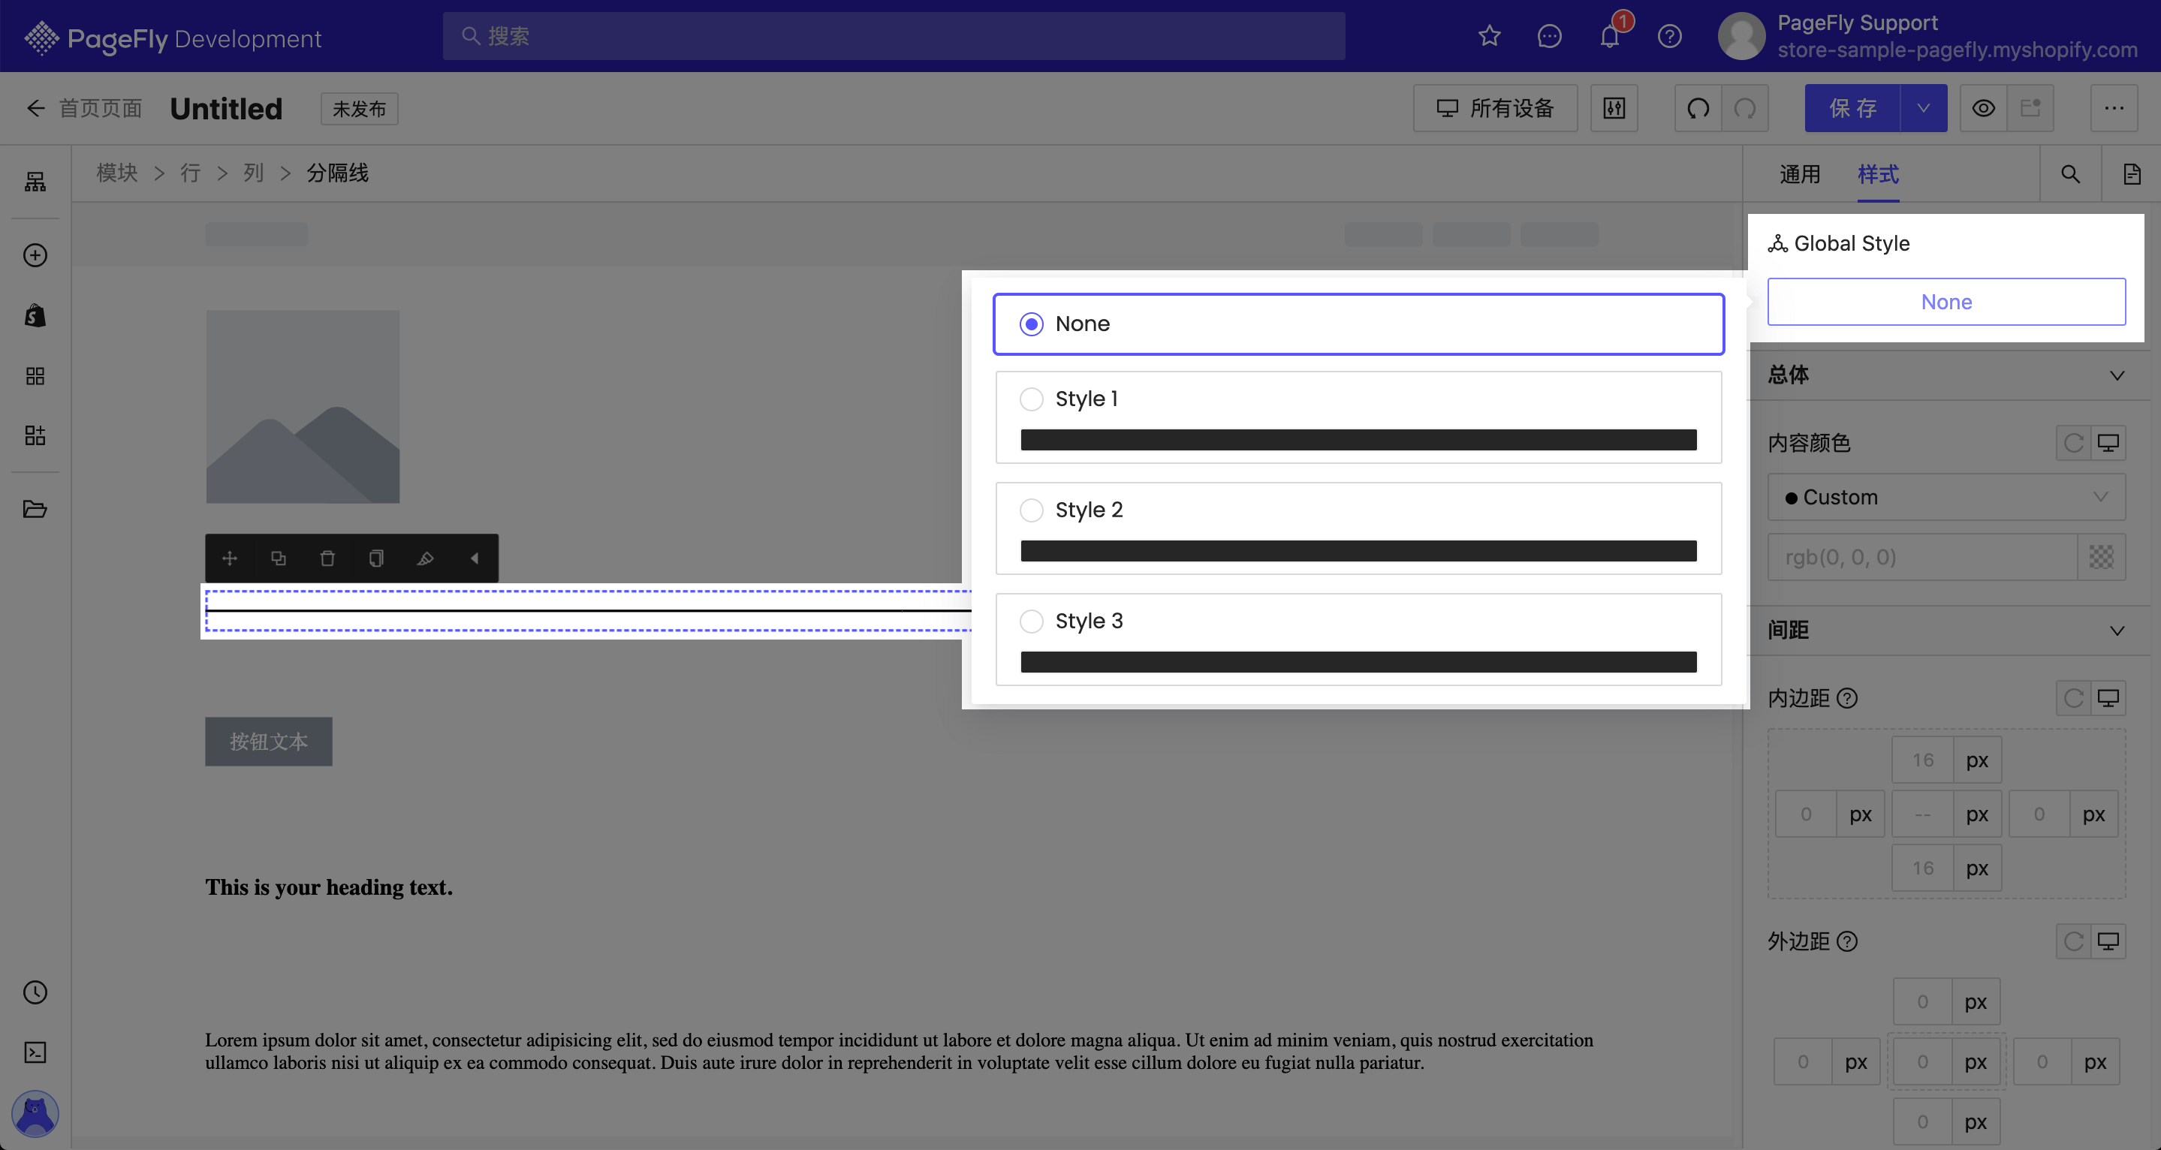This screenshot has width=2161, height=1150.
Task: Go to 列 in breadcrumb
Action: pyautogui.click(x=253, y=173)
